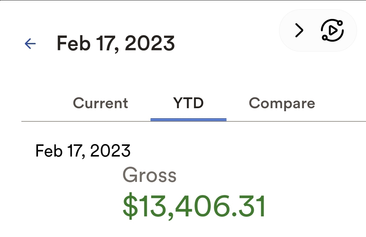Click the blue back arrow
The width and height of the screenshot is (366, 237).
pyautogui.click(x=30, y=44)
